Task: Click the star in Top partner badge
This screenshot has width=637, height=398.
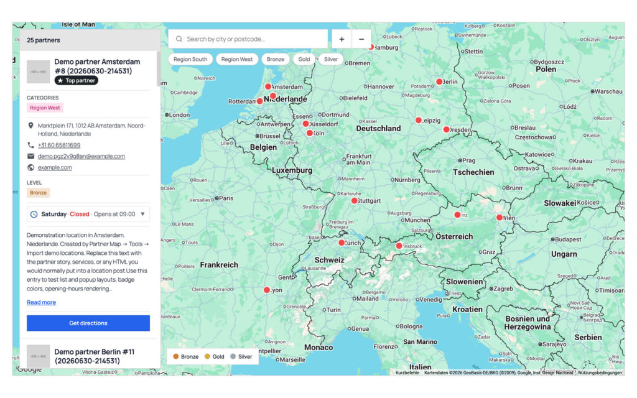Action: (60, 80)
